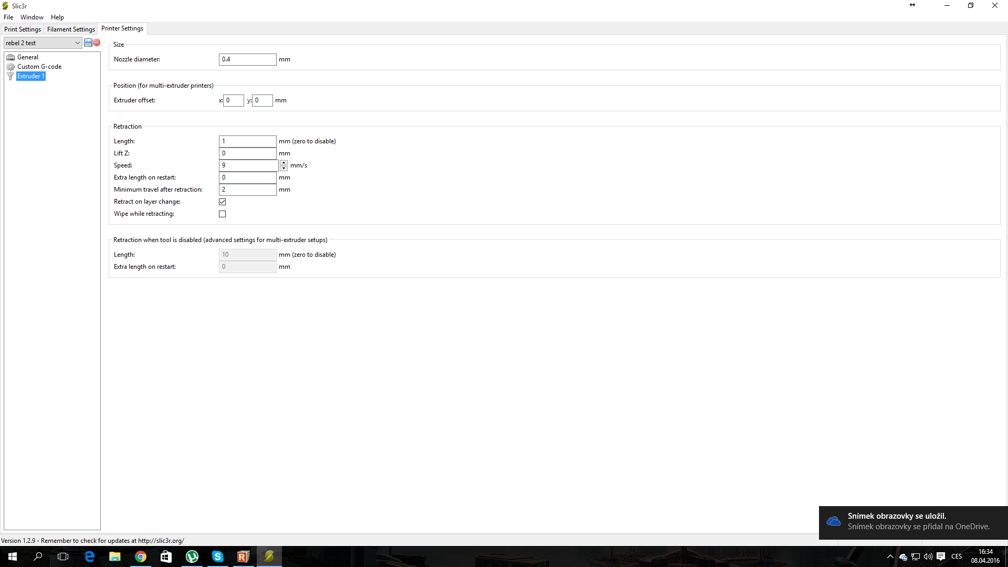Switch to the Filament Settings tab

click(x=71, y=29)
